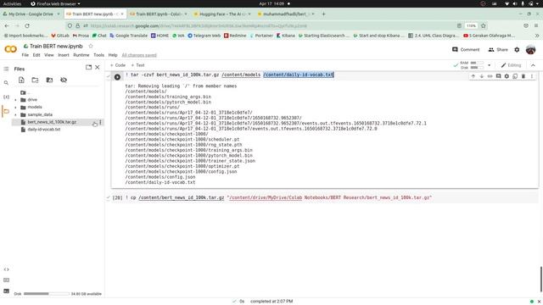Open a new browser tab
Viewport: 543px width, 305px height.
click(323, 14)
